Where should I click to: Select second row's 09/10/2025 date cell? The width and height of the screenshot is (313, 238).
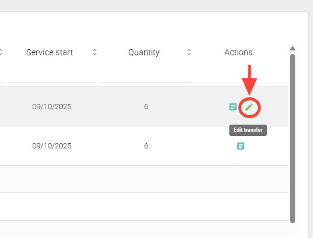point(52,146)
